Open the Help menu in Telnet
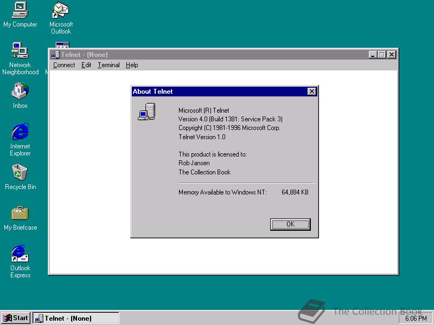 (132, 65)
